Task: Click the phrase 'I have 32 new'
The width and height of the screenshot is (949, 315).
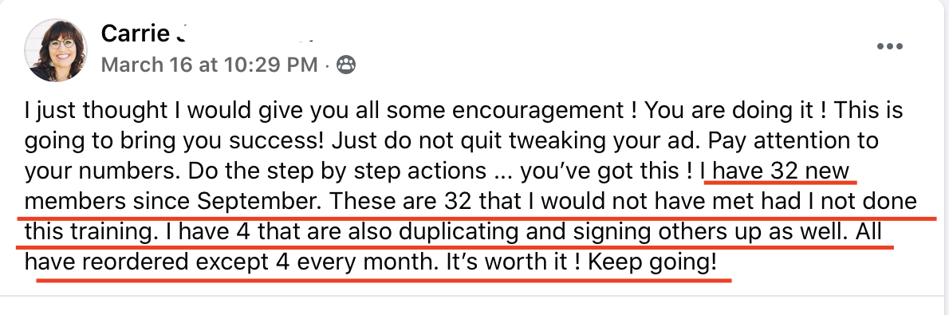Action: pyautogui.click(x=777, y=172)
